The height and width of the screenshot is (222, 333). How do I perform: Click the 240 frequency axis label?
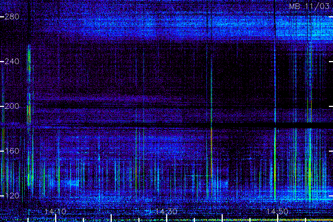click(12, 62)
